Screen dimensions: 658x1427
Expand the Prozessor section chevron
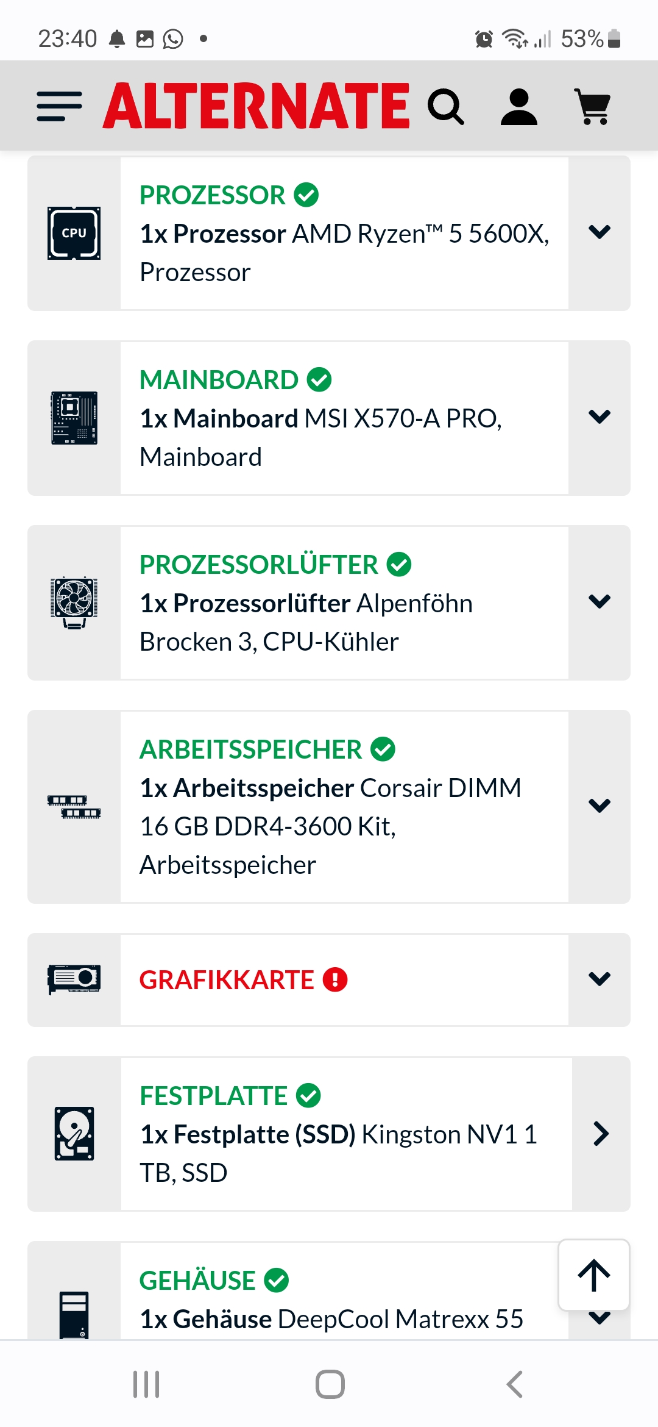point(600,232)
